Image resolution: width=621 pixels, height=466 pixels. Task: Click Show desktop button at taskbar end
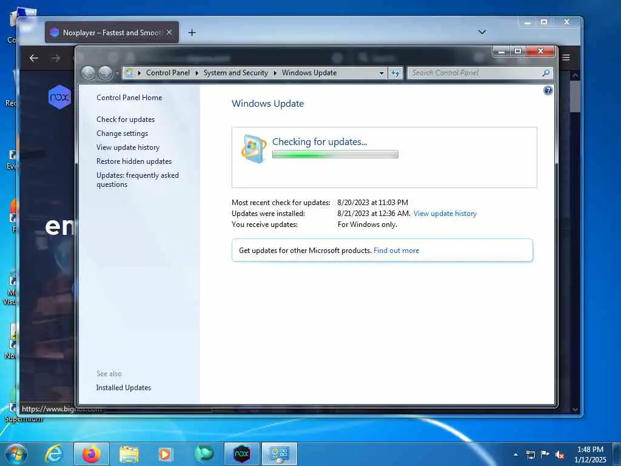coord(617,454)
